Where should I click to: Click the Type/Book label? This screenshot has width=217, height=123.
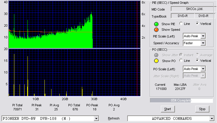tap(159, 16)
